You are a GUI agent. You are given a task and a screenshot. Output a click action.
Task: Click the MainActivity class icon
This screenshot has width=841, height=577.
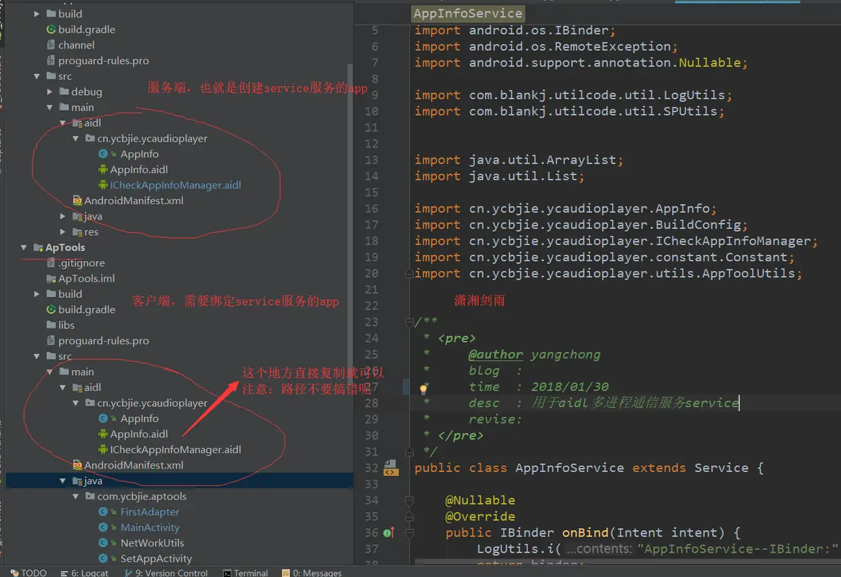click(104, 528)
